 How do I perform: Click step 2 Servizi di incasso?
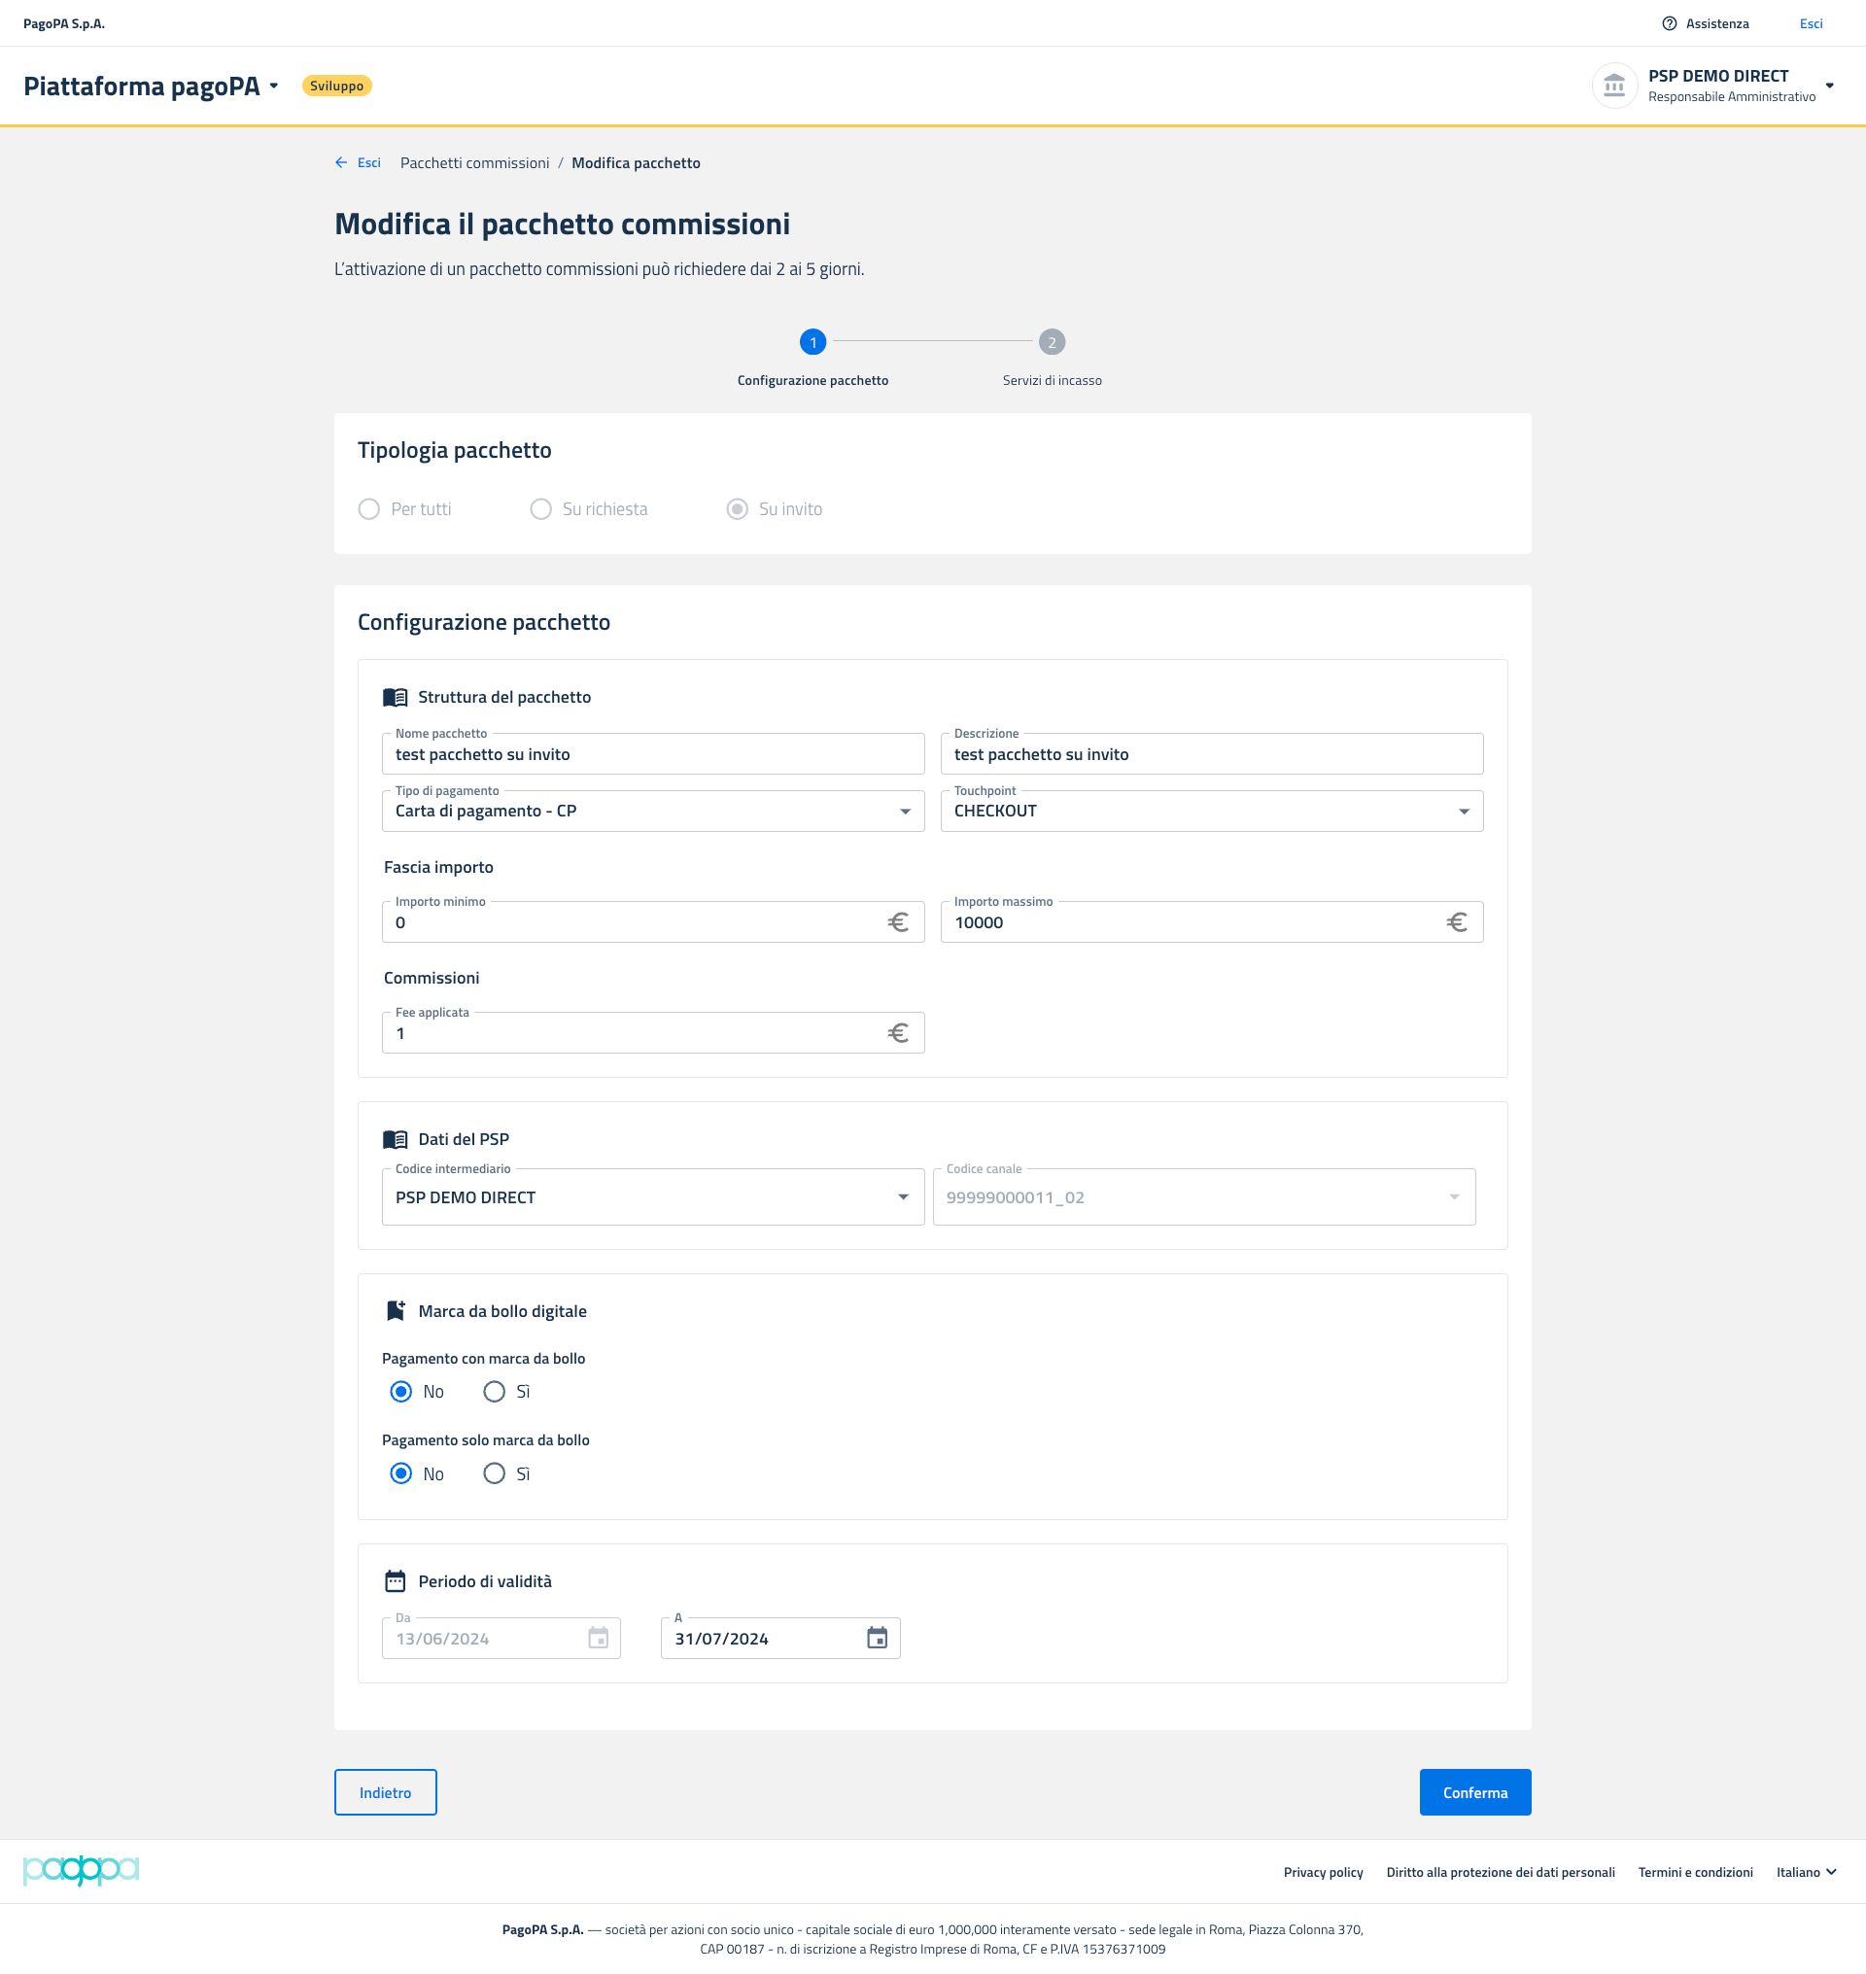click(1052, 342)
